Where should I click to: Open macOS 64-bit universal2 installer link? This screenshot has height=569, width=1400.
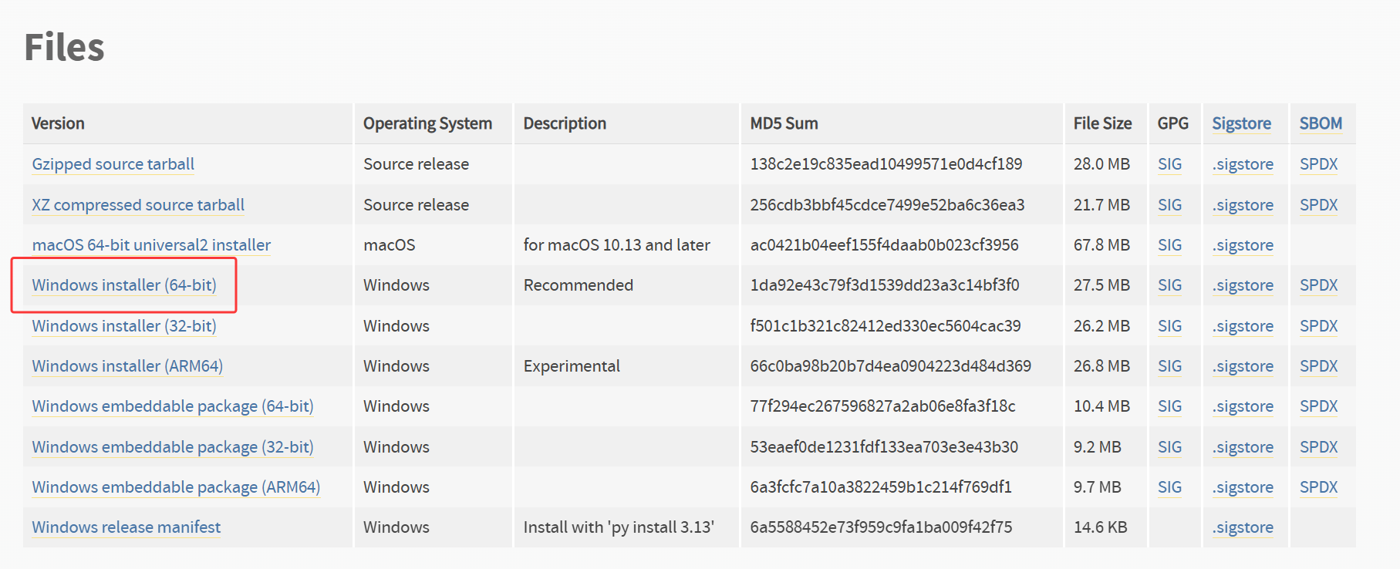point(151,245)
